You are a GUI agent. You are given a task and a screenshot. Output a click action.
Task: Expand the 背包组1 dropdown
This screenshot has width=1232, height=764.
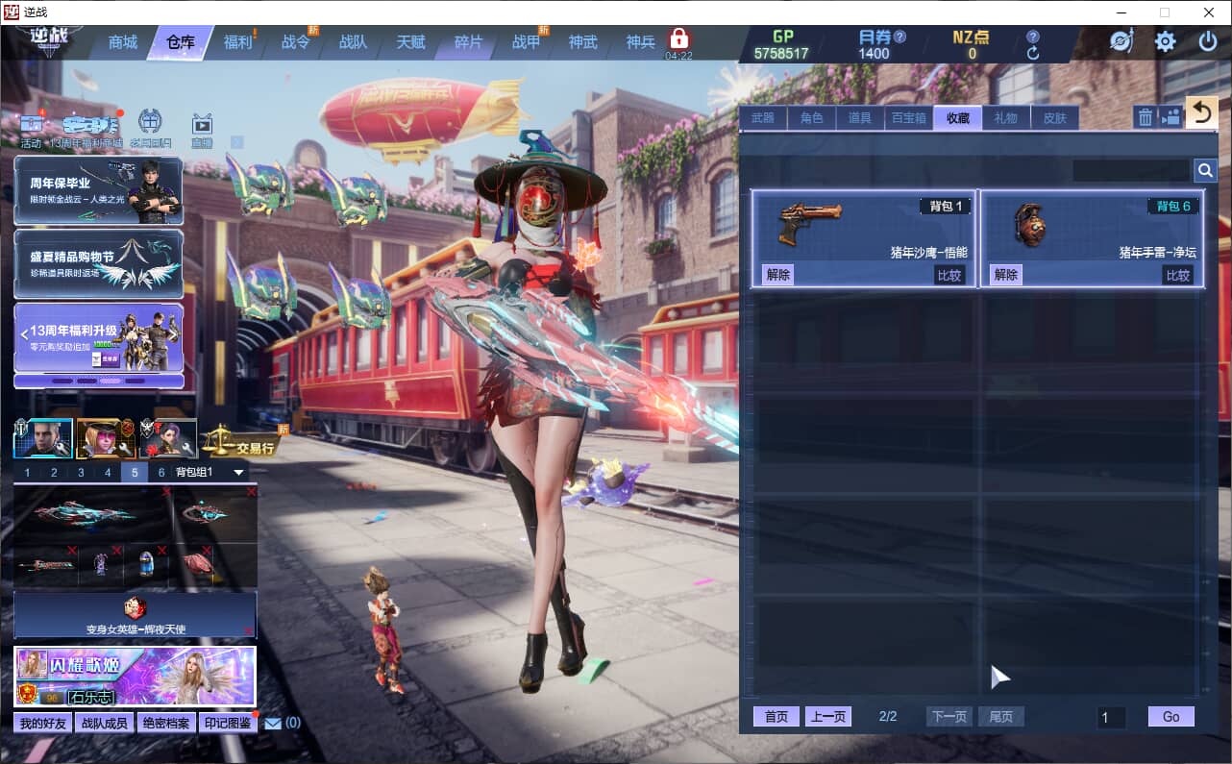(x=239, y=472)
